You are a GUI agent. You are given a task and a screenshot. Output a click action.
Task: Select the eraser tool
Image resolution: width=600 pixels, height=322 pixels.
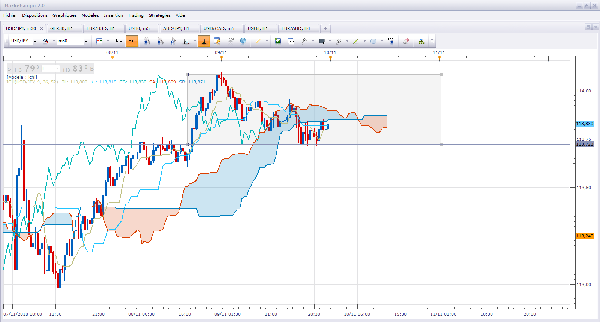coord(406,41)
